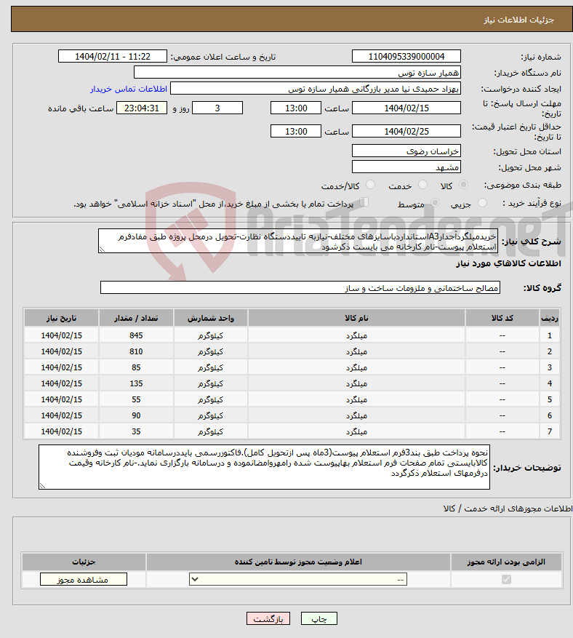Viewport: 573px width, 638px height.
Task: Click the announcement date field 1404/02/11 - 11:22
Action: pos(113,56)
